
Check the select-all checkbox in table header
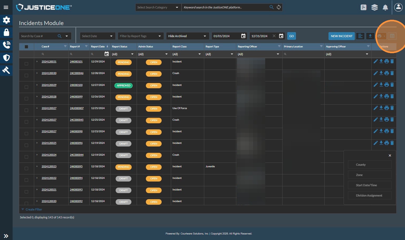[x=26, y=47]
